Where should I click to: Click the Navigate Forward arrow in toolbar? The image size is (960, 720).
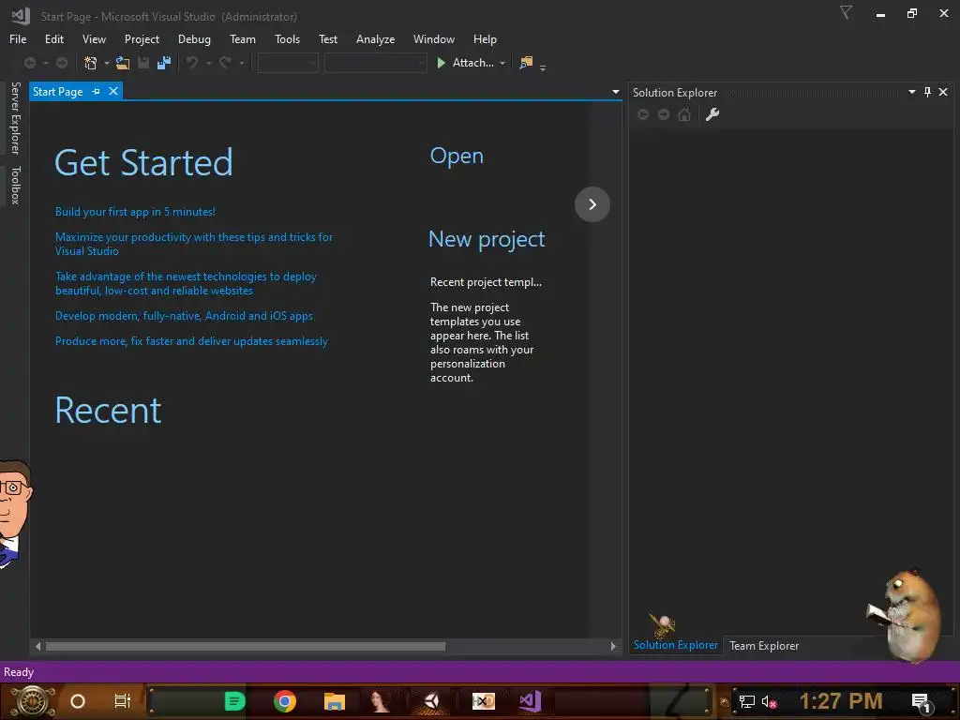coord(62,63)
